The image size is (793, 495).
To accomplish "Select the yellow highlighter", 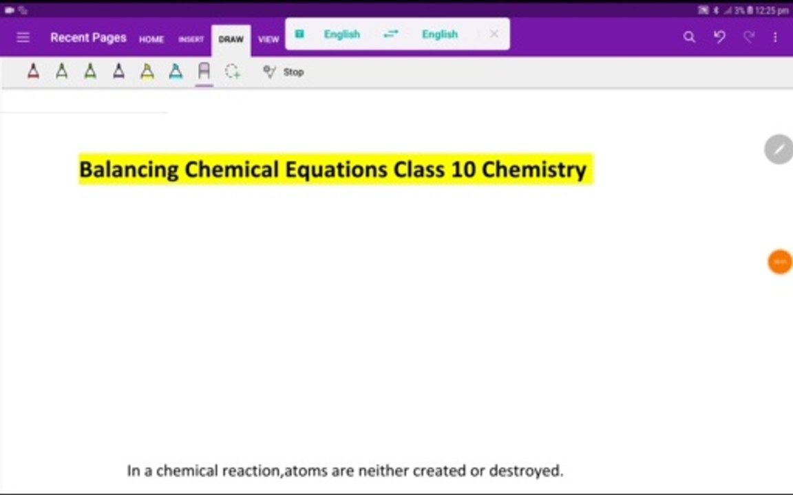I will click(x=147, y=71).
